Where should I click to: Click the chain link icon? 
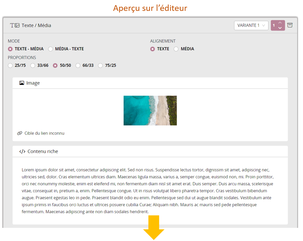coord(20,133)
